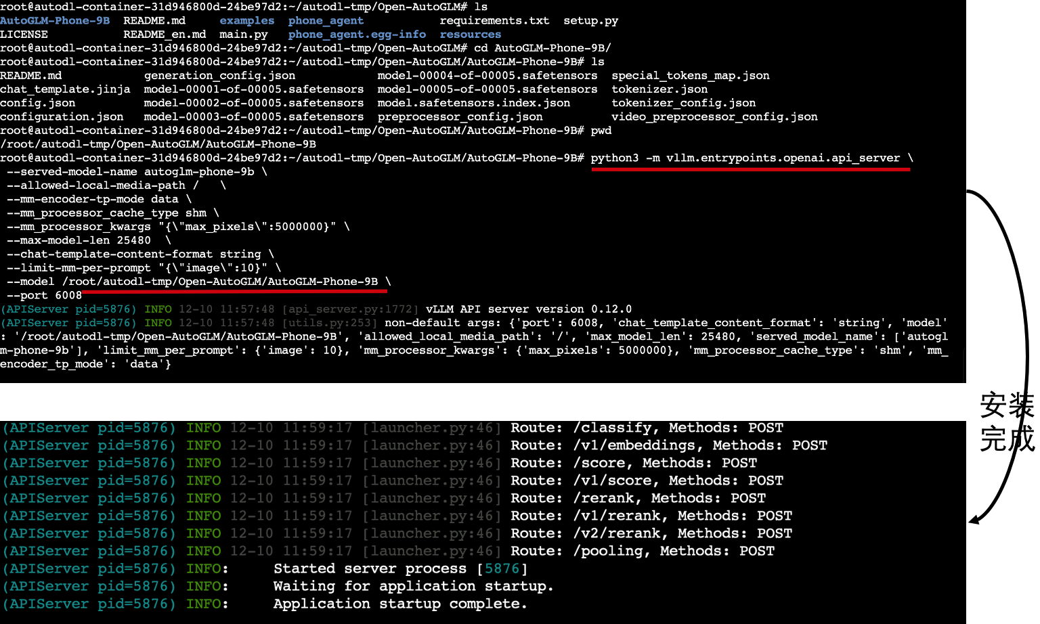Image resolution: width=1040 pixels, height=624 pixels.
Task: Click model-00001-of-00005.safetensors in the listing
Action: click(254, 89)
